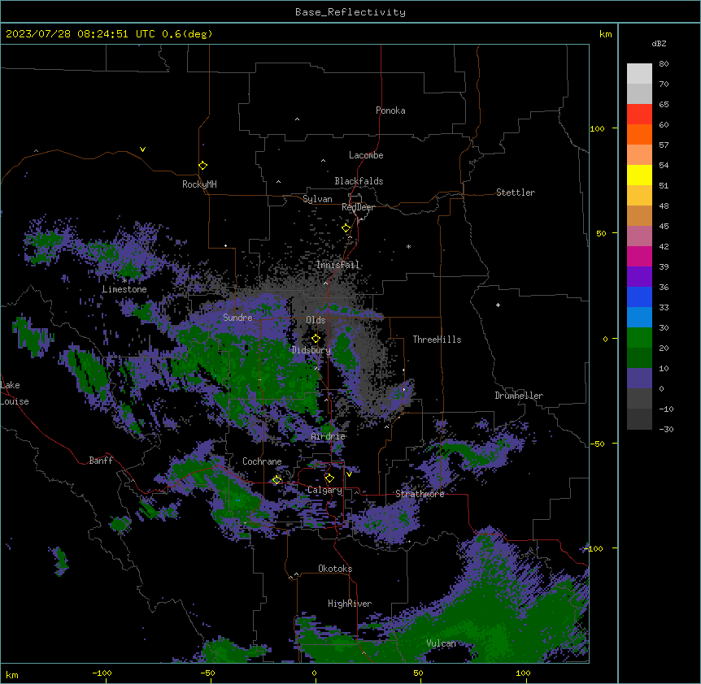Click the 50 tick label on bottom axis

(418, 673)
